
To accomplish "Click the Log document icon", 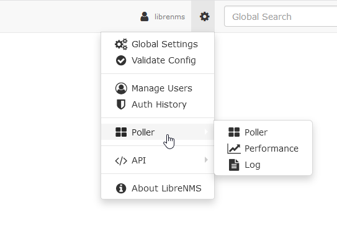I will coord(234,165).
